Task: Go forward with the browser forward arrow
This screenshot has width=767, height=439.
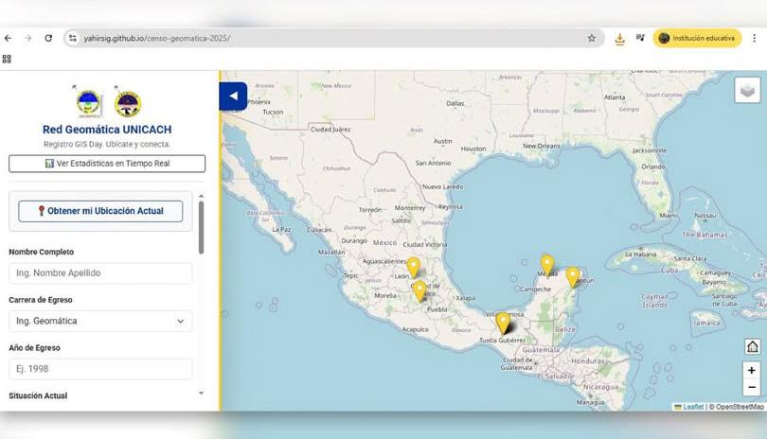Action: [27, 38]
